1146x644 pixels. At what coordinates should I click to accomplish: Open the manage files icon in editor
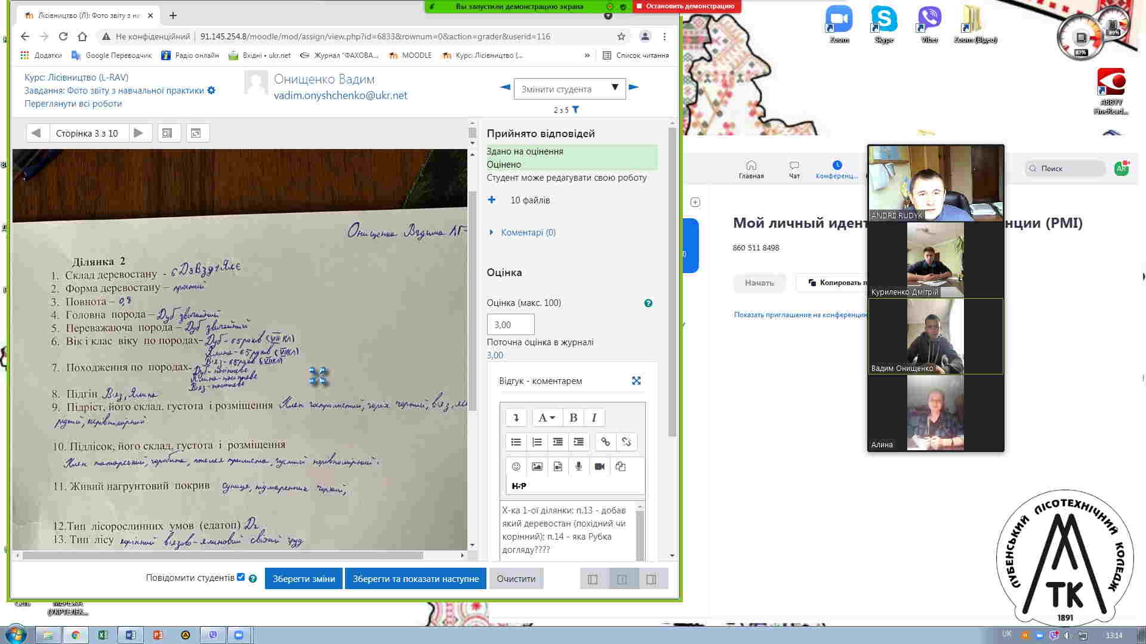pyautogui.click(x=621, y=466)
